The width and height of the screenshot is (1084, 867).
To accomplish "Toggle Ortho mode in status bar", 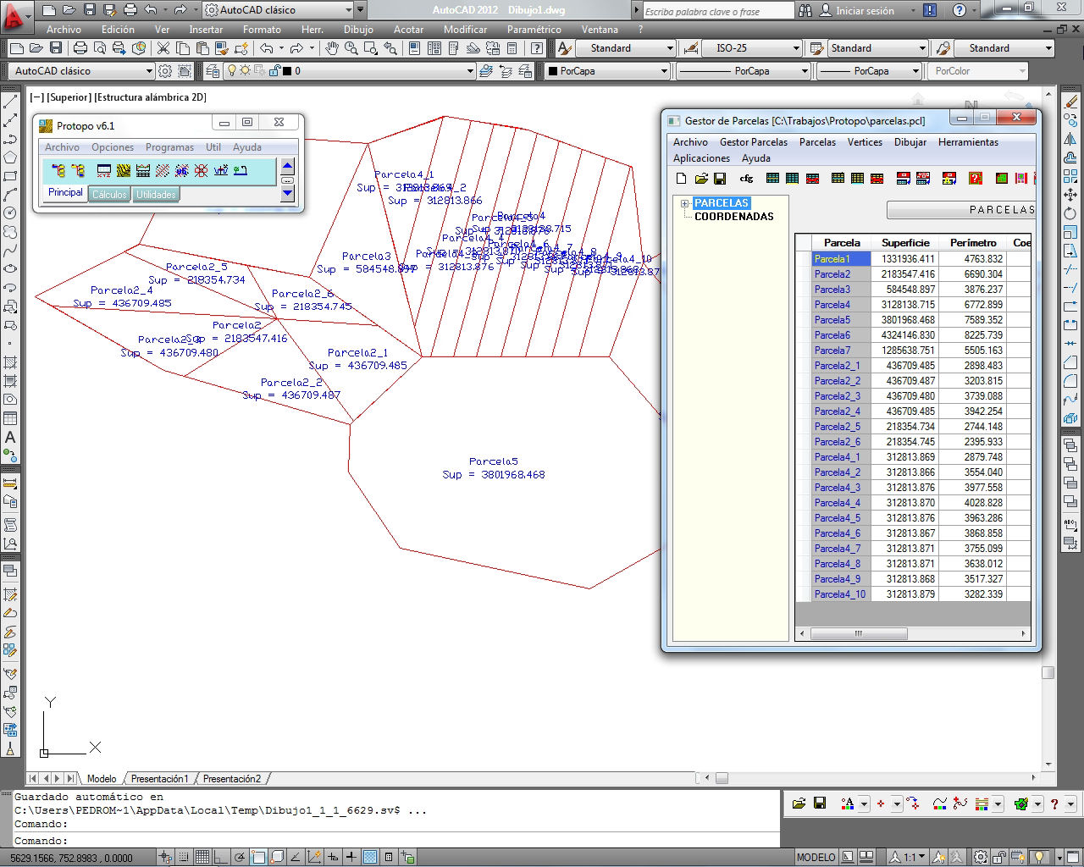I will (222, 858).
